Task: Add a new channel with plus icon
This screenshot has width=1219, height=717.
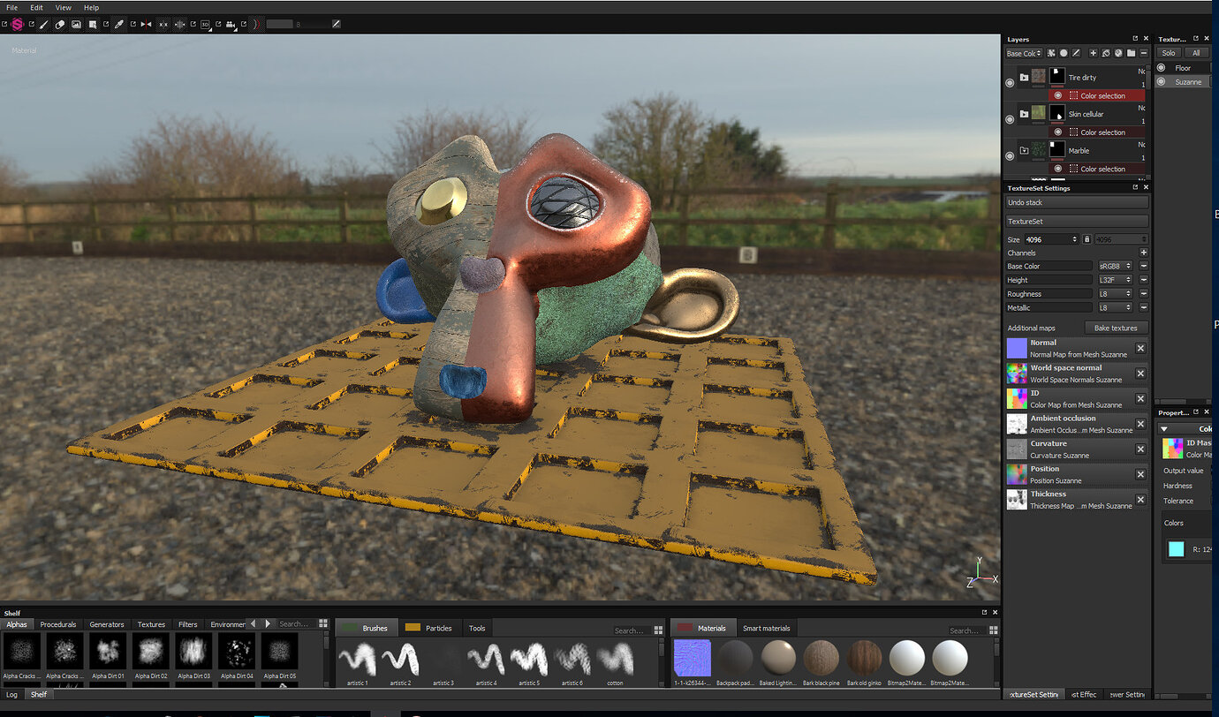Action: pyautogui.click(x=1144, y=253)
